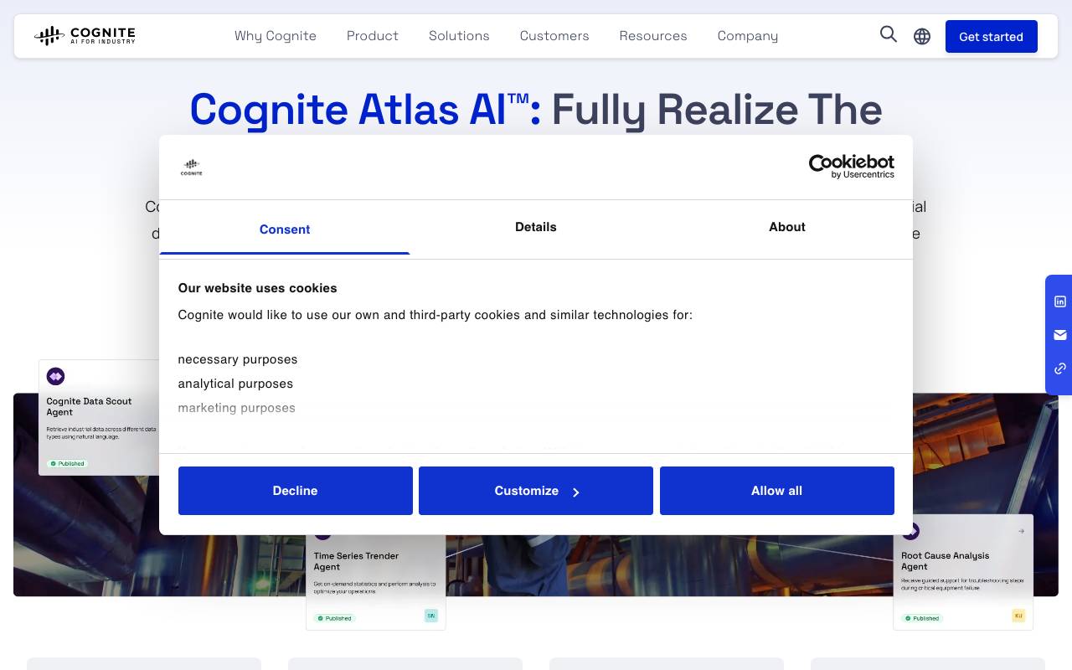Screen dimensions: 1072x670
Task: Open the Product menu
Action: [x=373, y=36]
